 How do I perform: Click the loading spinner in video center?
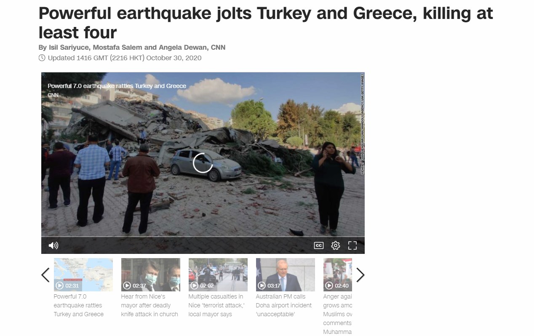pos(203,163)
